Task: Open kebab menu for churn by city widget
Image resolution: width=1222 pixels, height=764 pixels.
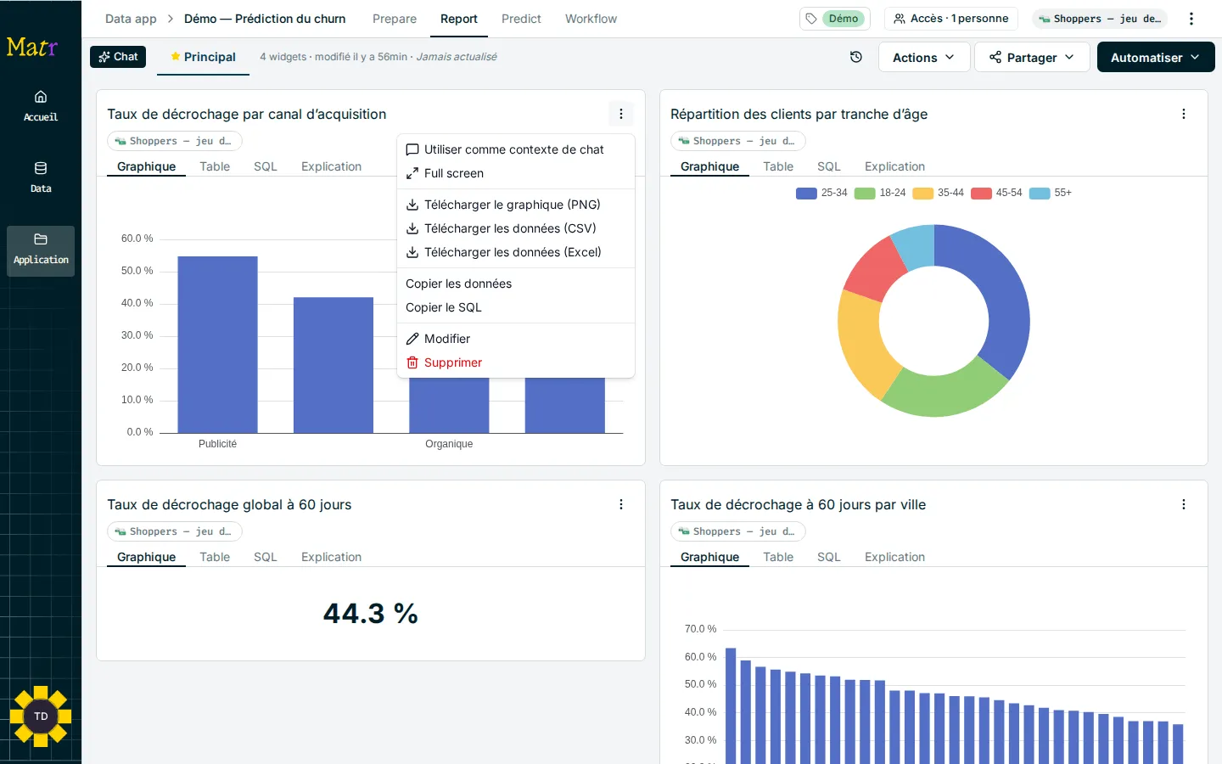Action: 1184,504
